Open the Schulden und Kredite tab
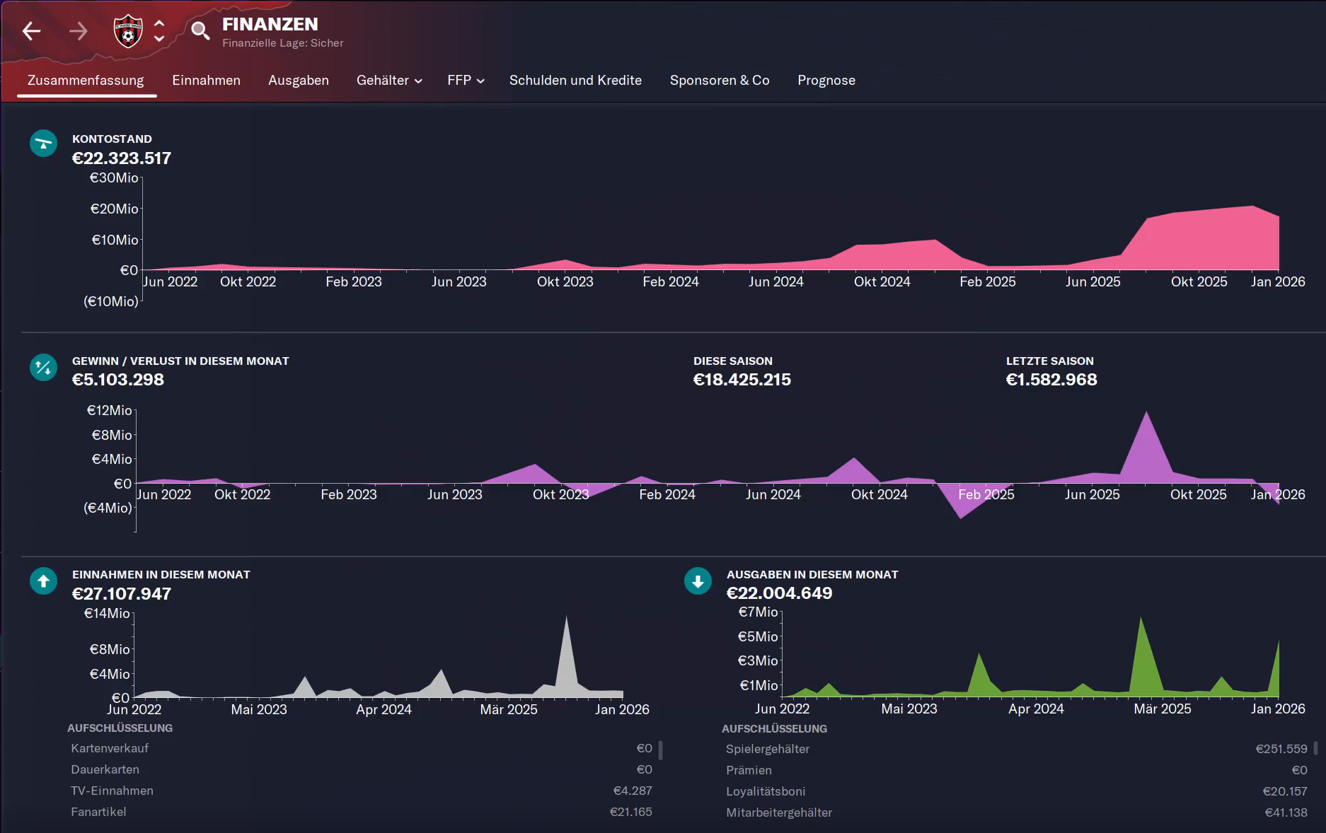Viewport: 1326px width, 833px height. tap(575, 81)
